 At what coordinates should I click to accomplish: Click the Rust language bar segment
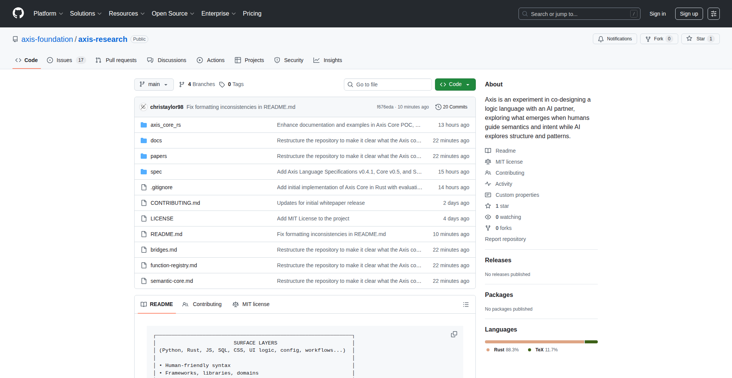pos(534,342)
